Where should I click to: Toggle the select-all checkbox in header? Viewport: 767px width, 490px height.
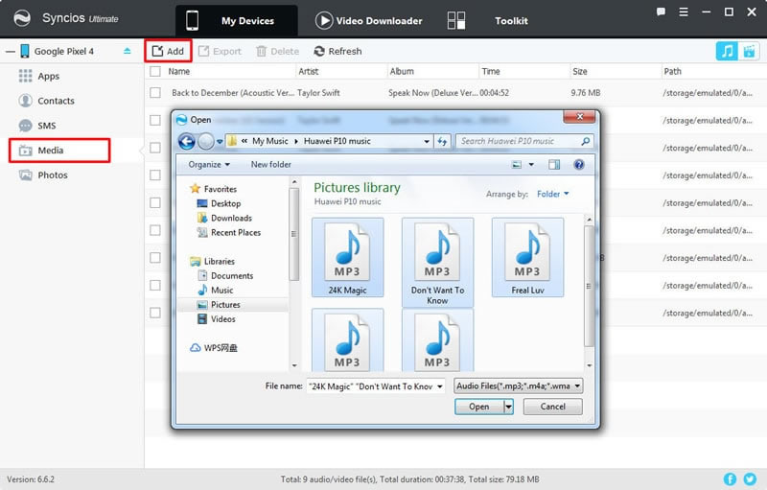pos(155,71)
